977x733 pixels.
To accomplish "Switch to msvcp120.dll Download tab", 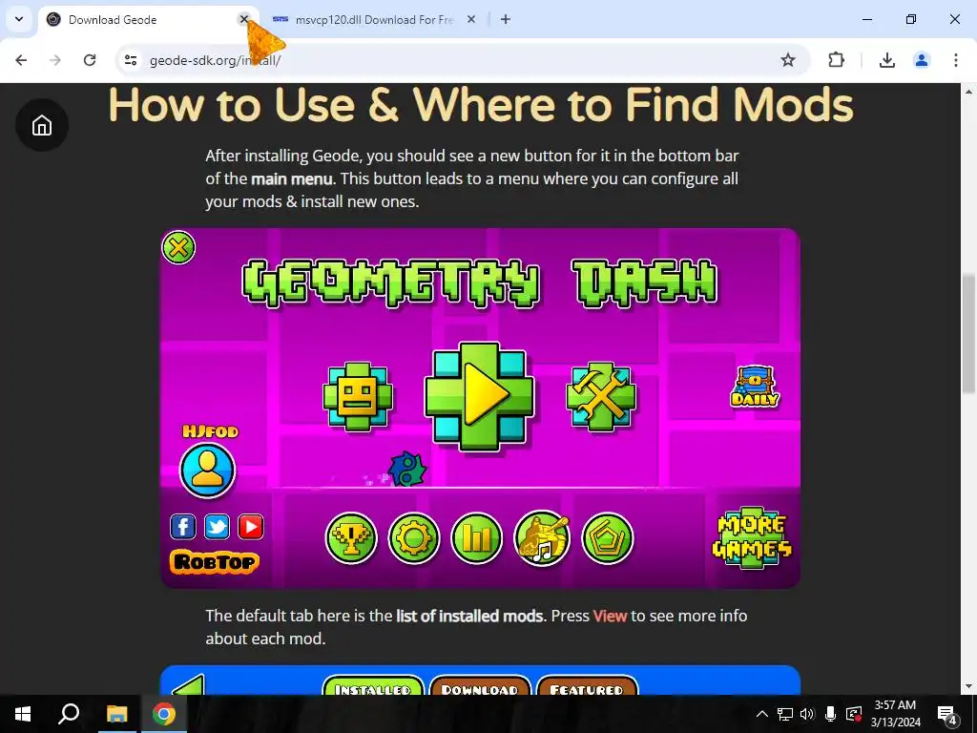I will coord(374,19).
